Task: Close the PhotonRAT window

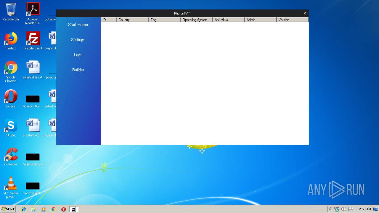Action: [x=305, y=13]
